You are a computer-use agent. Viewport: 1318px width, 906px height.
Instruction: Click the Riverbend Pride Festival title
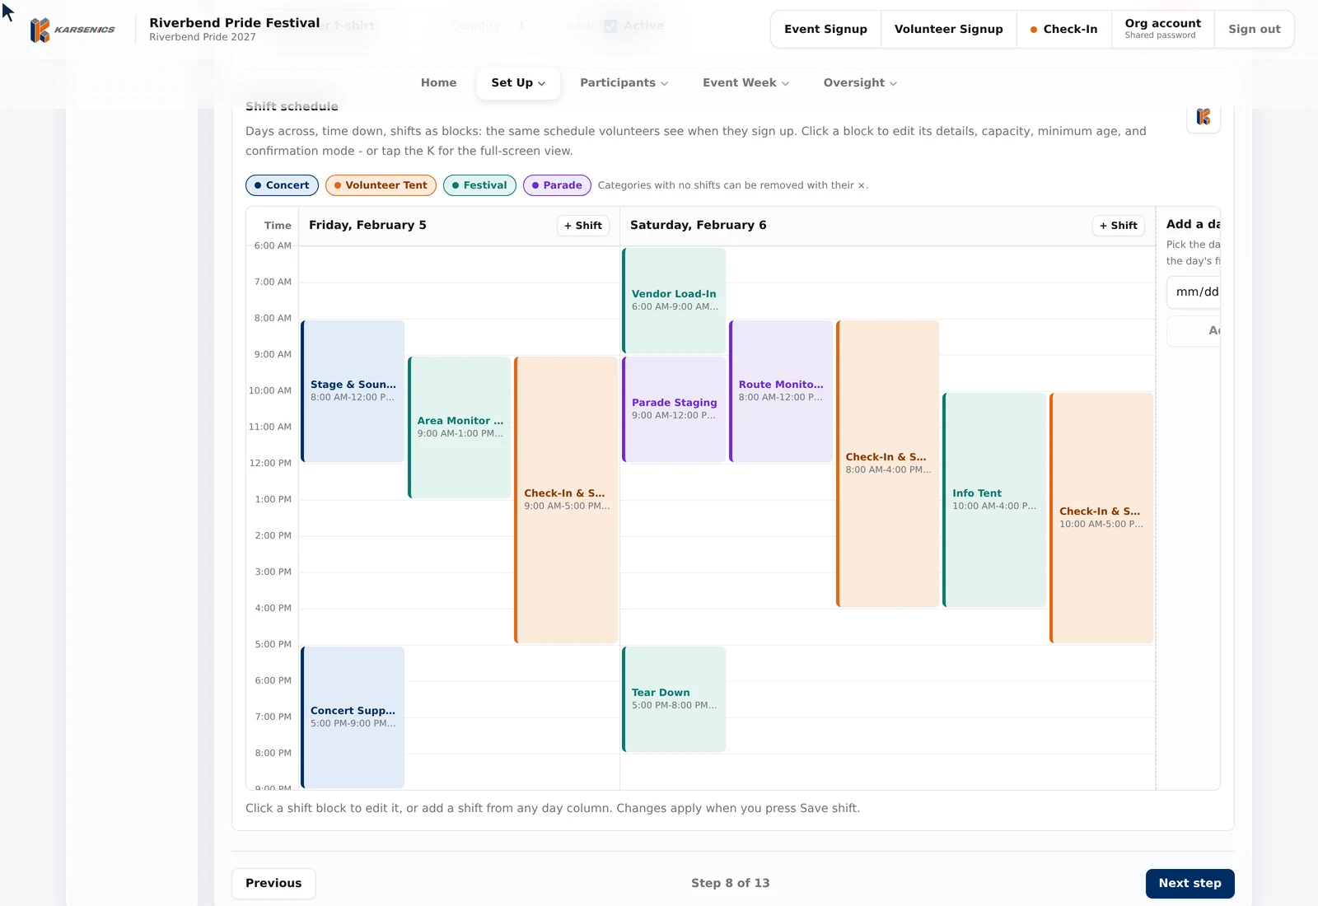(x=235, y=23)
